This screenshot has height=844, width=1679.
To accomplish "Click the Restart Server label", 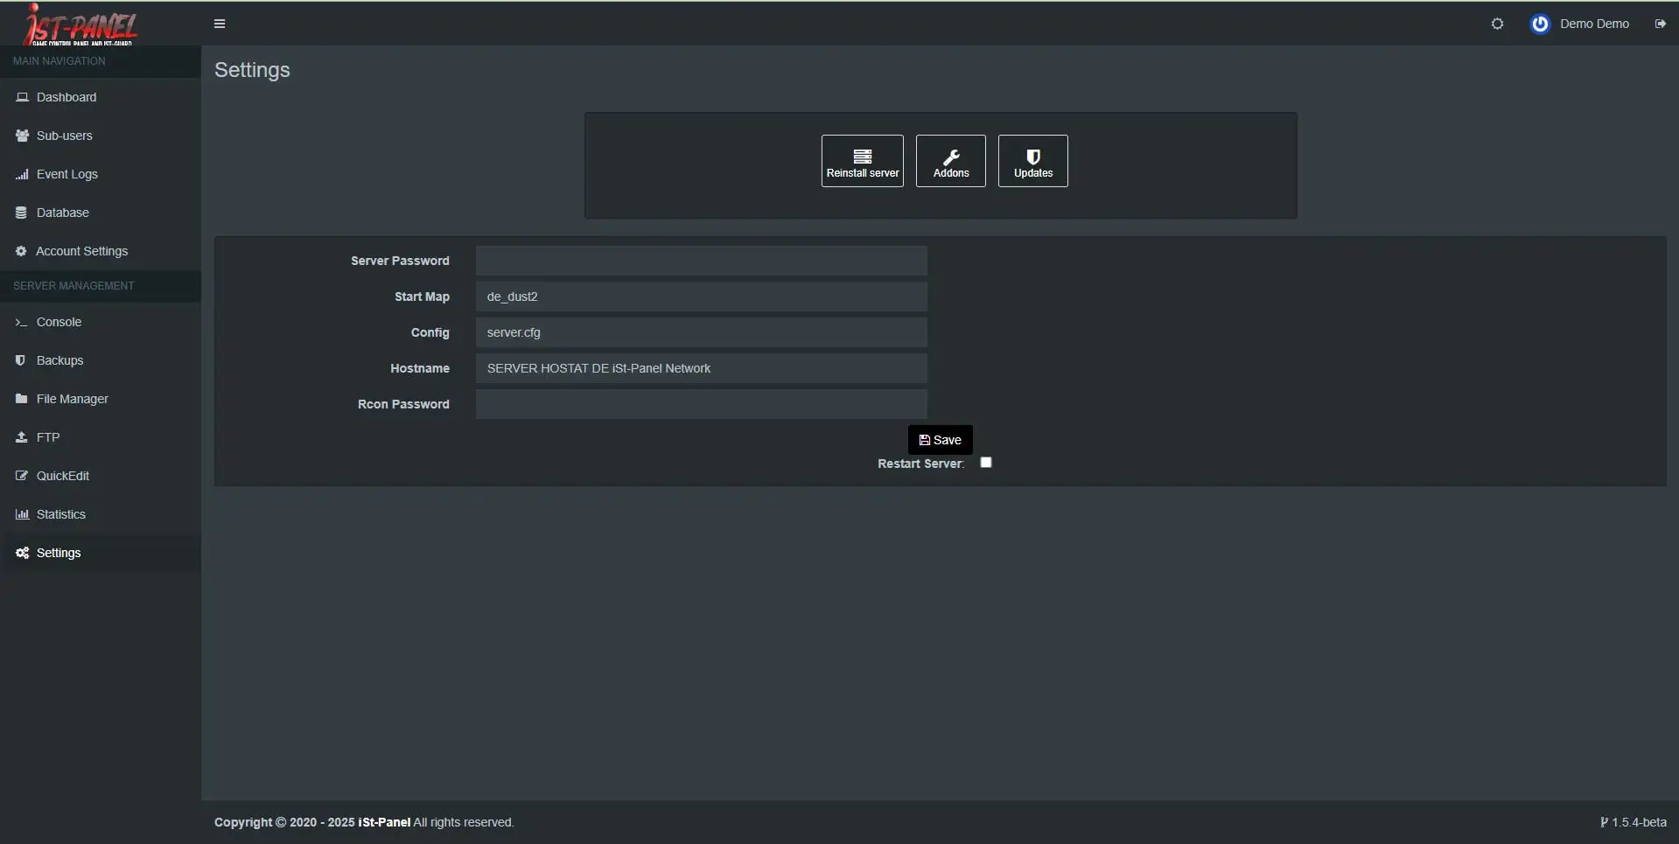I will [x=920, y=464].
